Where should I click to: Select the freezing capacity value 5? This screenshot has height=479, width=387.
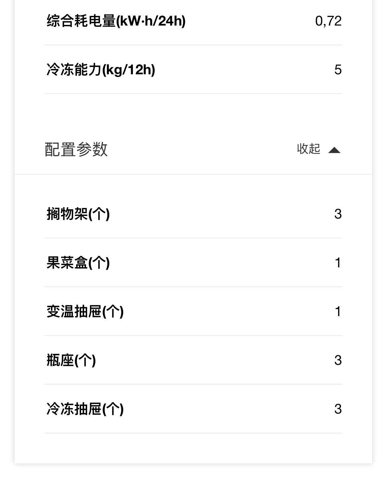click(x=338, y=70)
